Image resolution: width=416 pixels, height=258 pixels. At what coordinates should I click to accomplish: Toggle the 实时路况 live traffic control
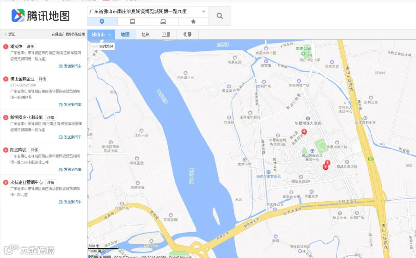(103, 46)
